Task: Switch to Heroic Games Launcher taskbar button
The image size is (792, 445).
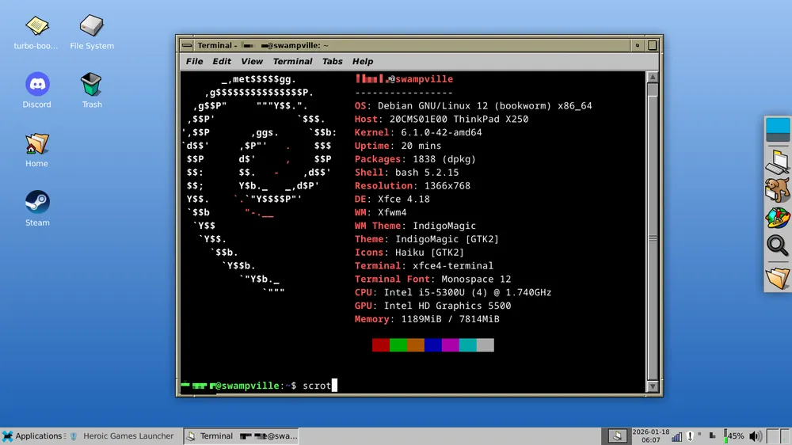Action: 122,436
